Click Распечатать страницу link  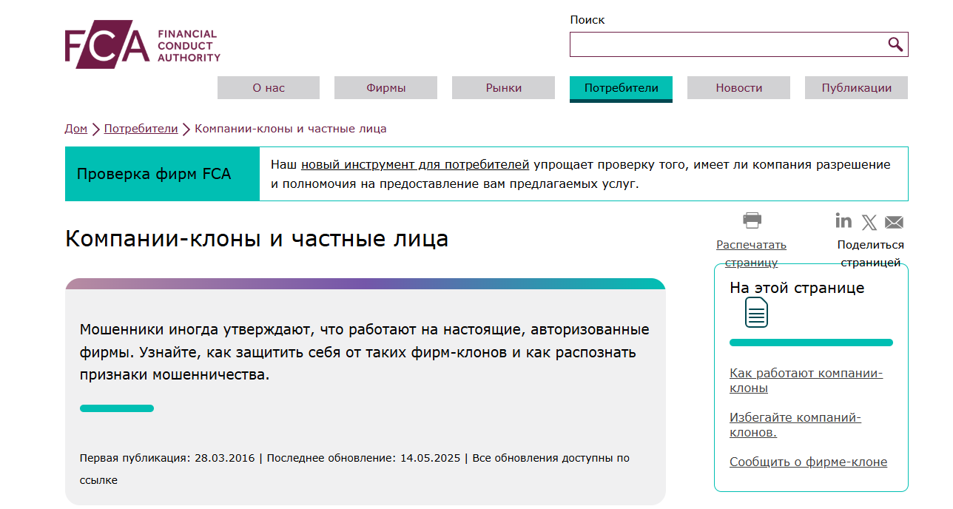(751, 253)
